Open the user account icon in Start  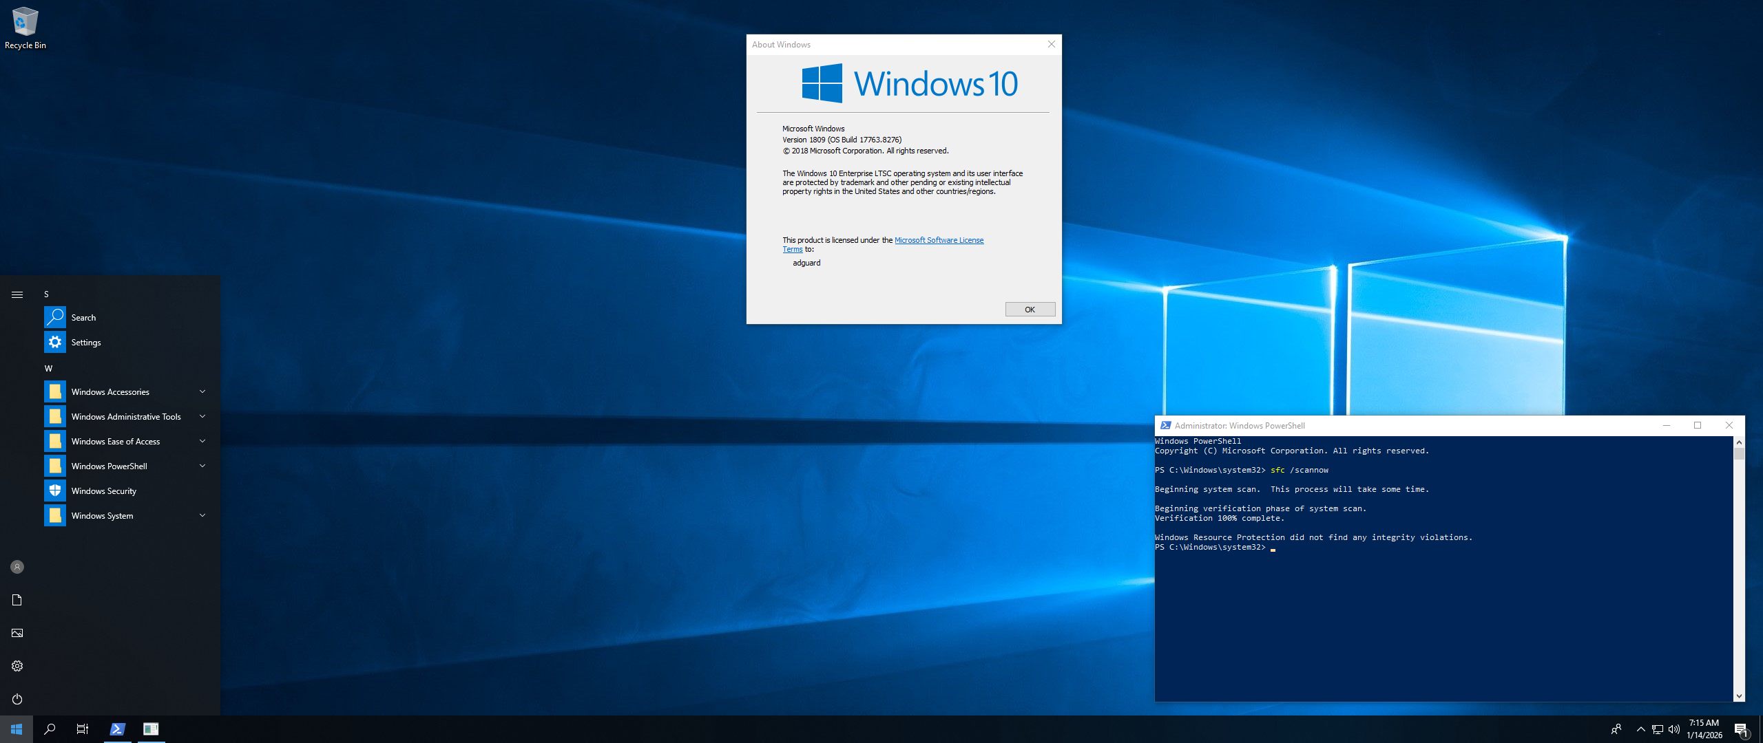tap(17, 567)
